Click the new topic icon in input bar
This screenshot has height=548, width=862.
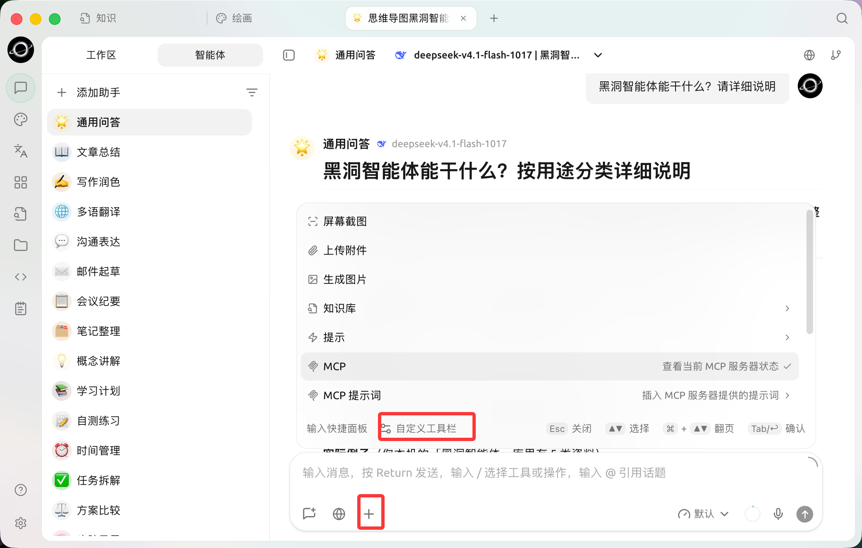[309, 514]
